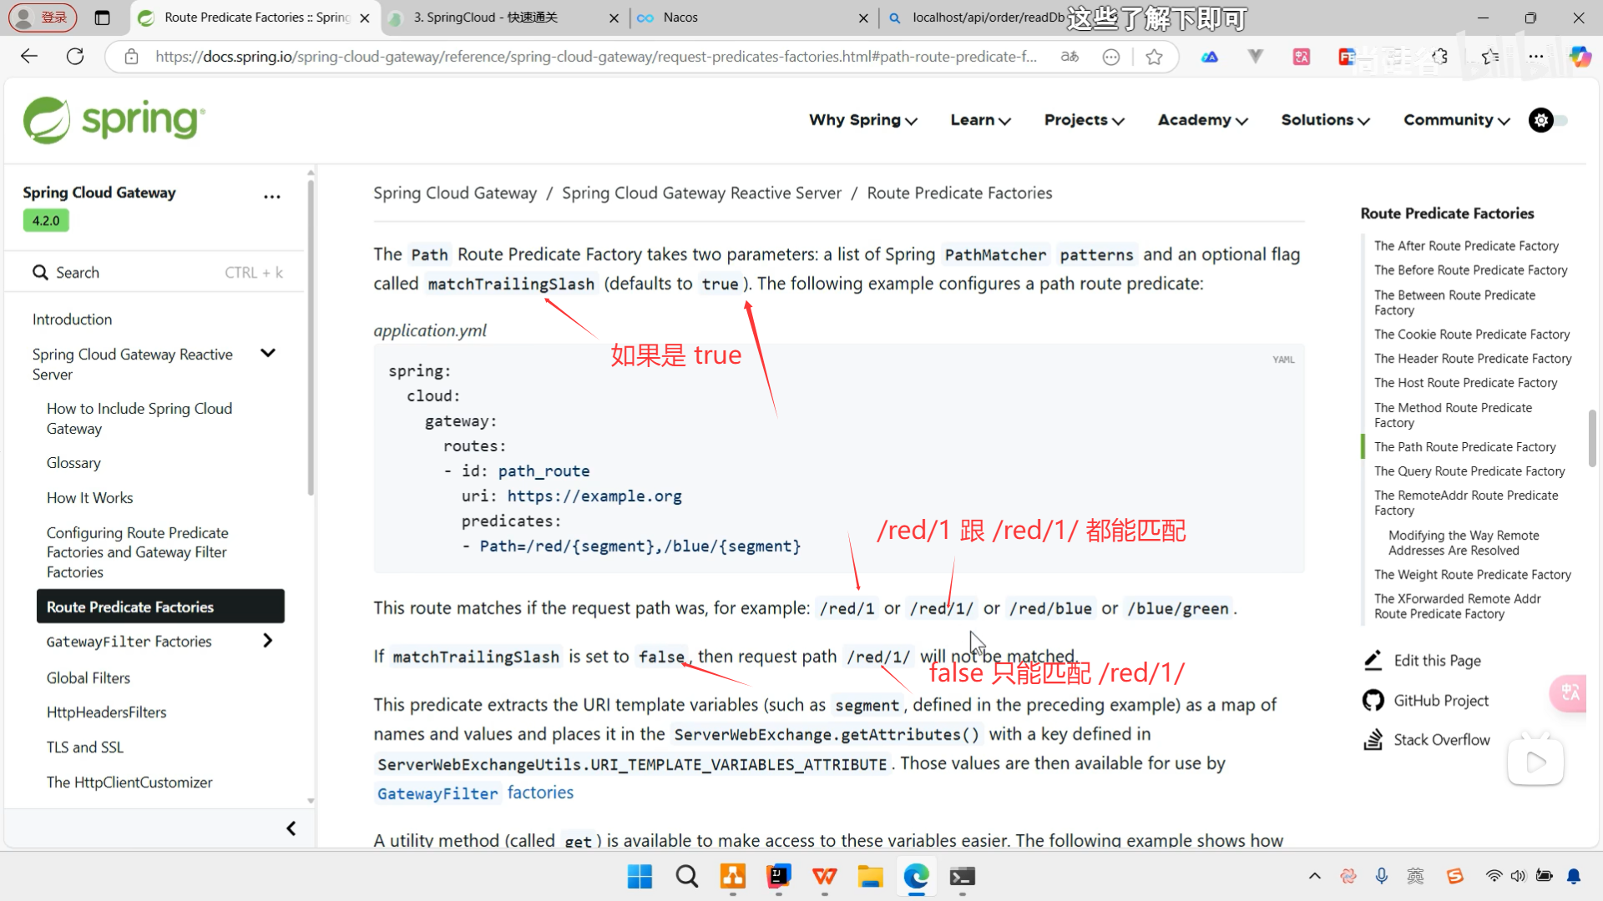This screenshot has width=1603, height=901.
Task: Click the Spring logo in header
Action: [x=114, y=120]
